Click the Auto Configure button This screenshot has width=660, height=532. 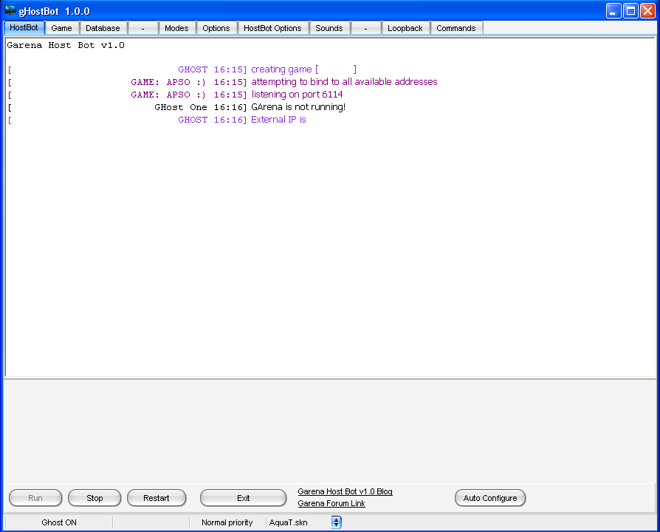(490, 498)
